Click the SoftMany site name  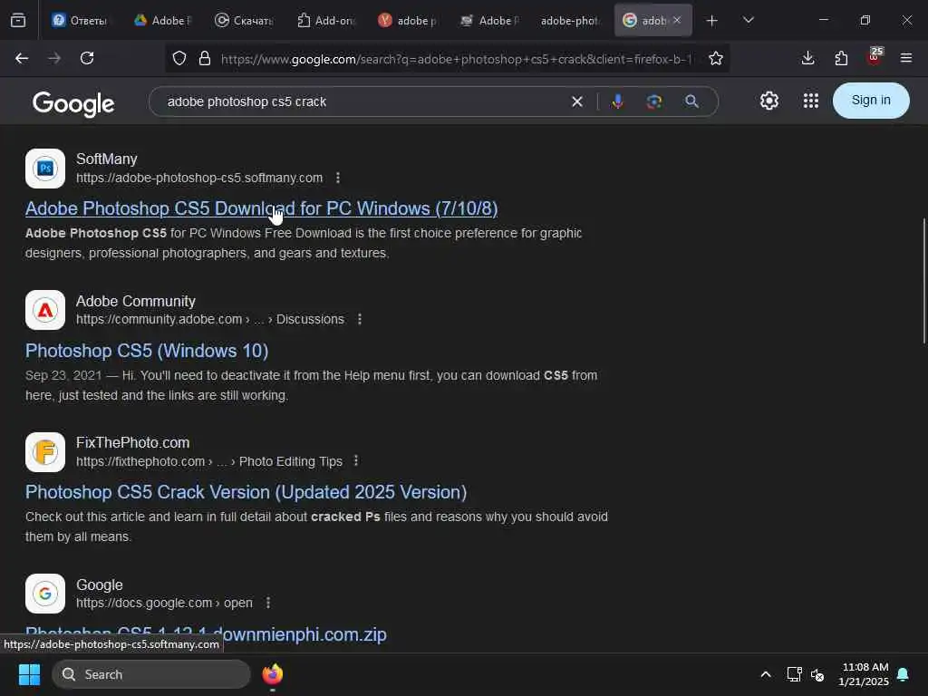click(107, 159)
